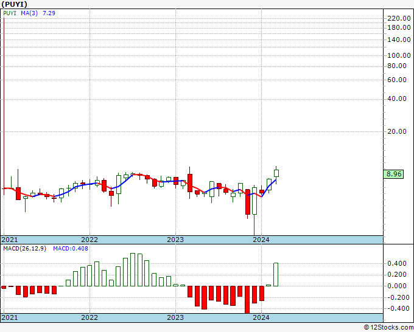
Task: Click the 220.00 price axis label
Action: click(399, 18)
